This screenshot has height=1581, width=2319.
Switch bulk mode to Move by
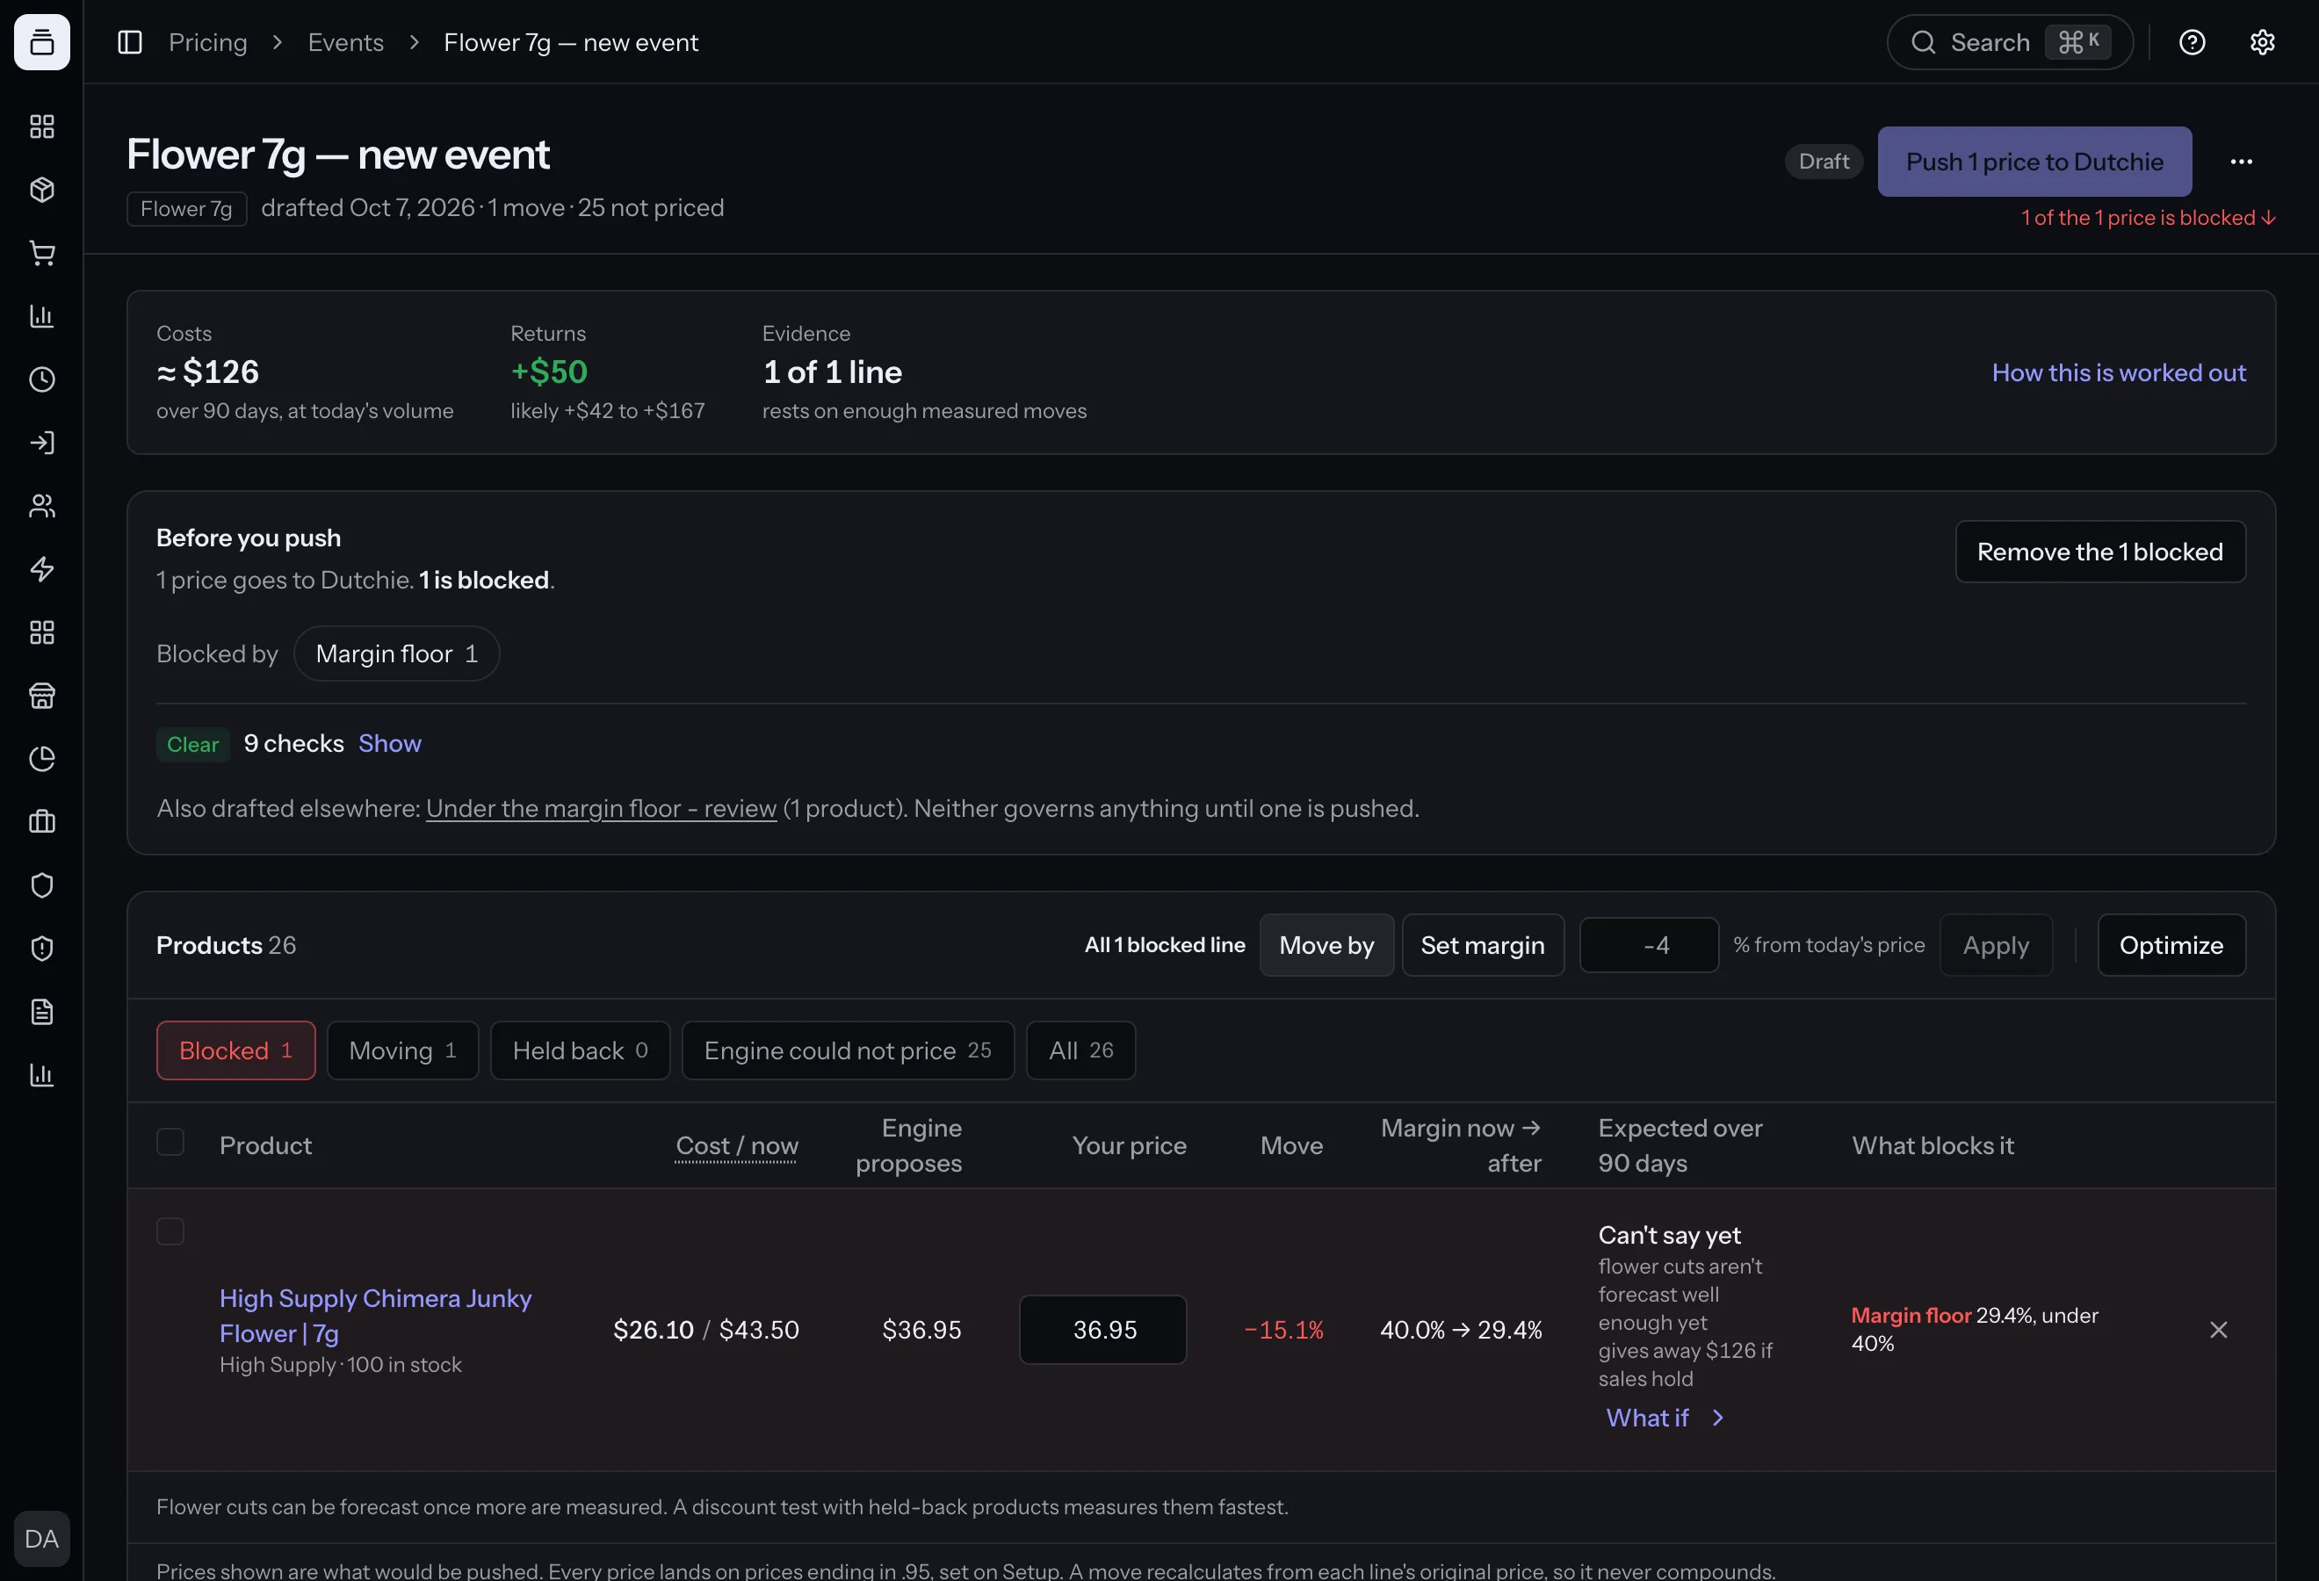coord(1326,946)
